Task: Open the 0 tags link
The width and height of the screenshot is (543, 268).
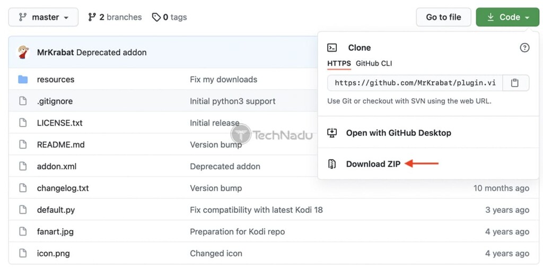Action: 169,17
